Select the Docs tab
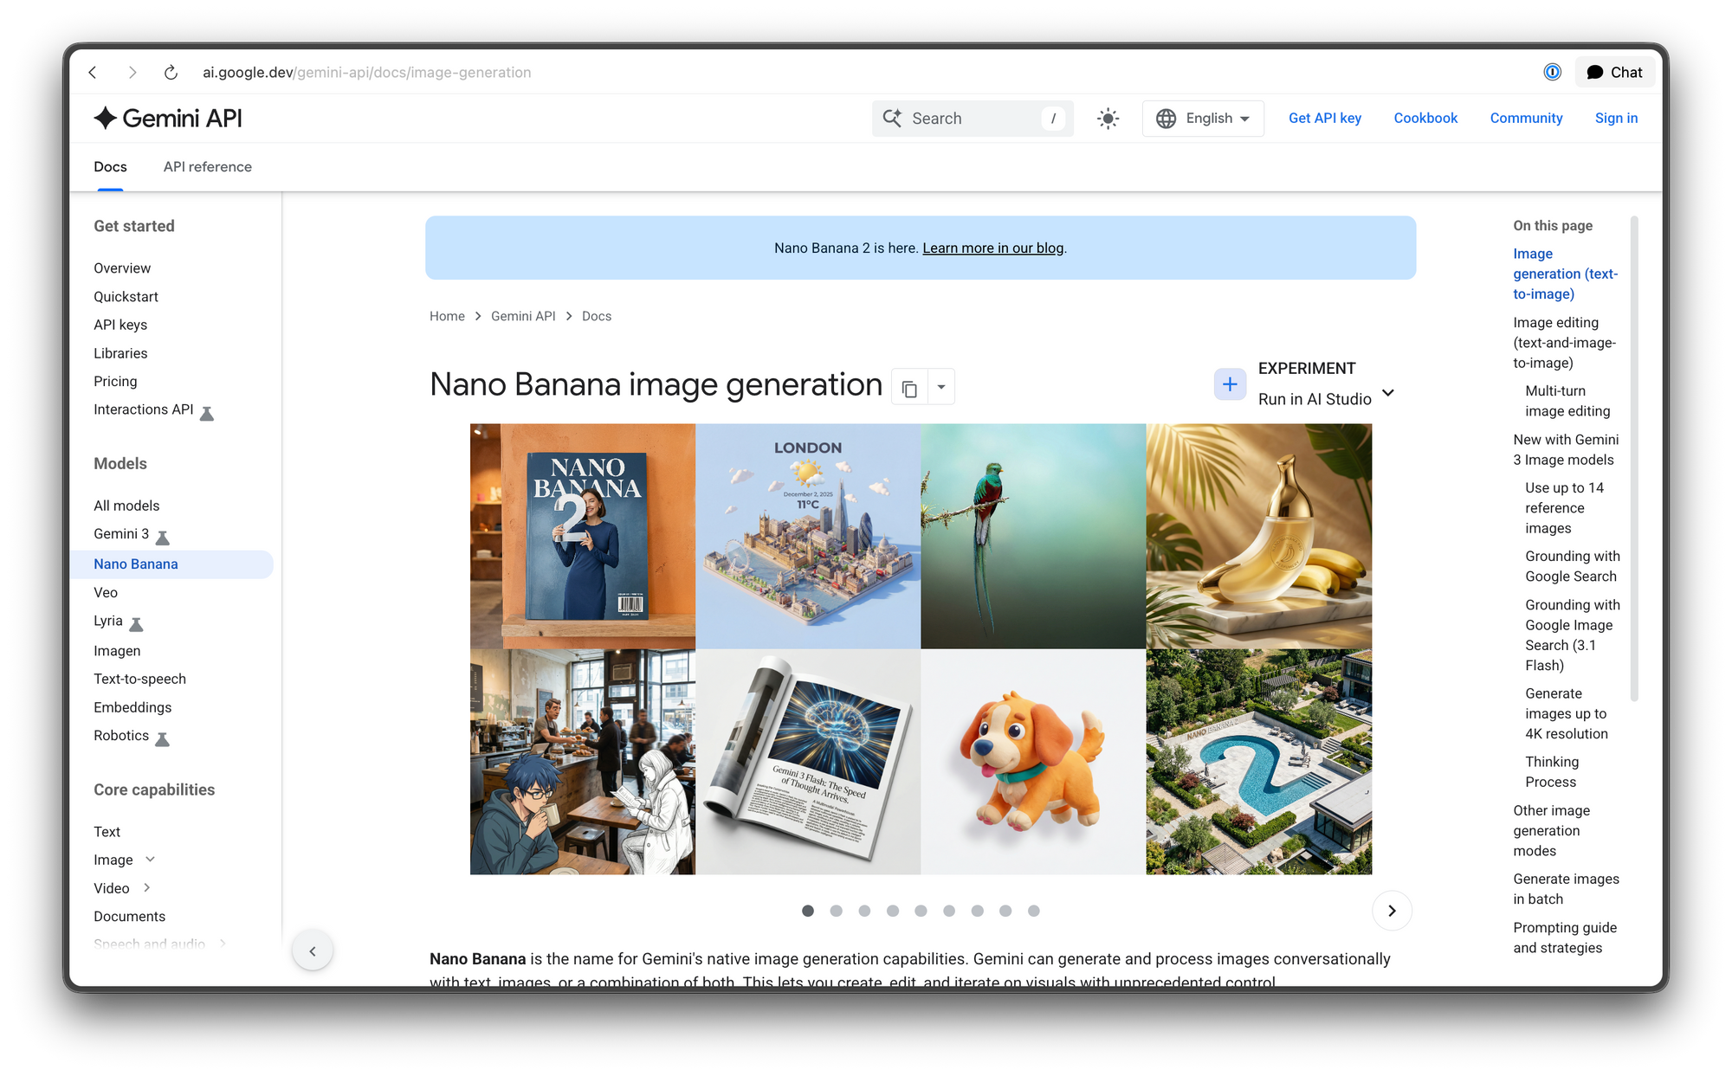This screenshot has width=1732, height=1076. coord(110,167)
